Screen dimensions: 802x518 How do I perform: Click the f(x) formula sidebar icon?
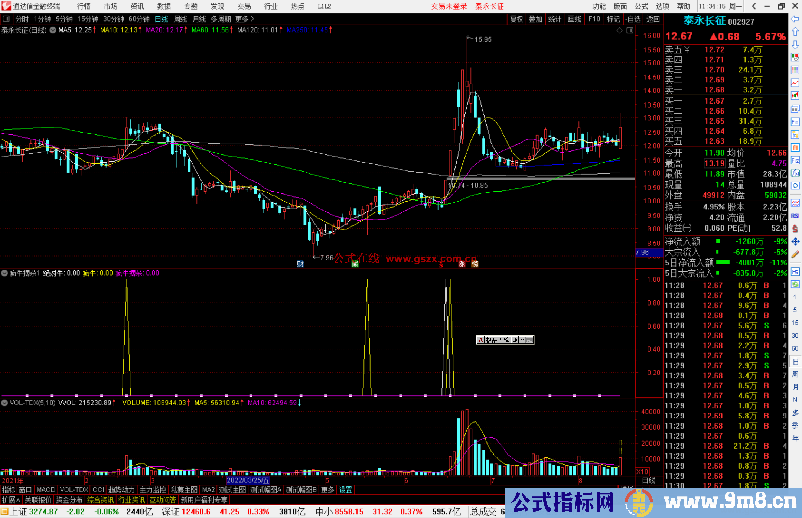point(795,173)
